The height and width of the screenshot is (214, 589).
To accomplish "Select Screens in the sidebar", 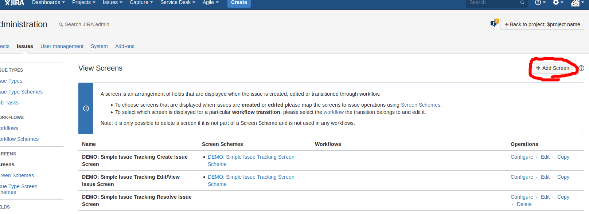I will pos(7,165).
